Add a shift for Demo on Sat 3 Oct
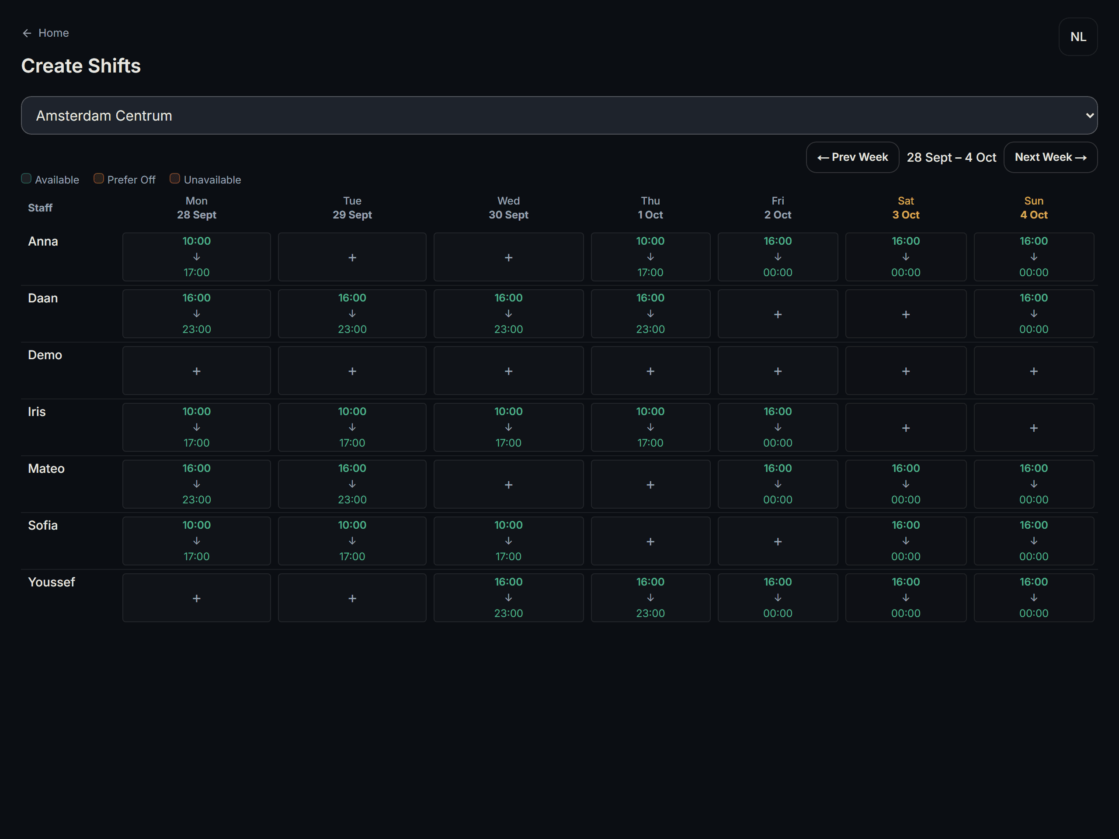 906,371
